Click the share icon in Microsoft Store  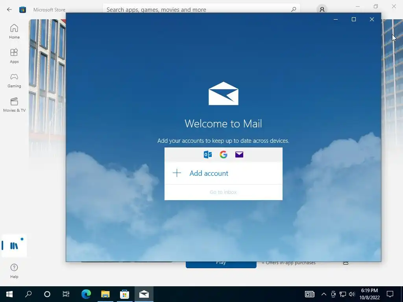coord(346,263)
